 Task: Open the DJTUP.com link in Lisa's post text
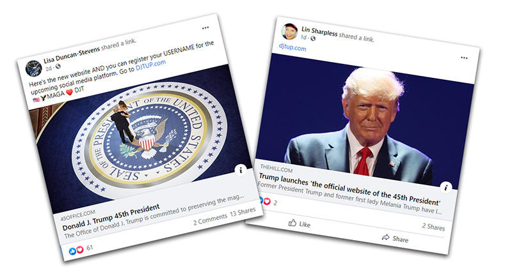pyautogui.click(x=151, y=64)
